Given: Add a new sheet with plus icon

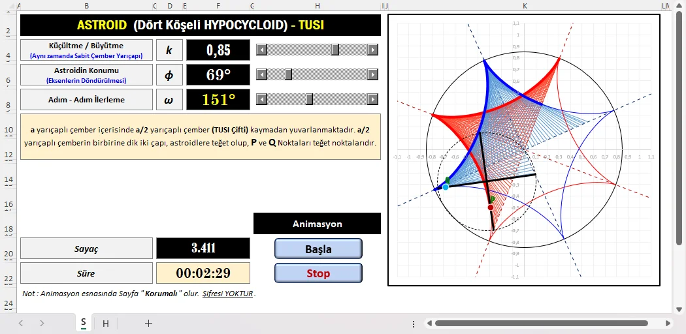Looking at the screenshot, I should click(x=149, y=323).
